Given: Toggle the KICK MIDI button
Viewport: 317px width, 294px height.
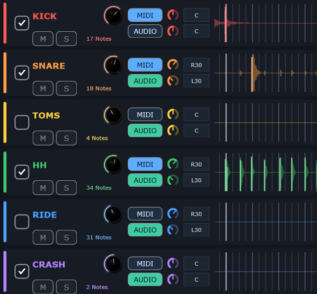Looking at the screenshot, I should [x=145, y=15].
